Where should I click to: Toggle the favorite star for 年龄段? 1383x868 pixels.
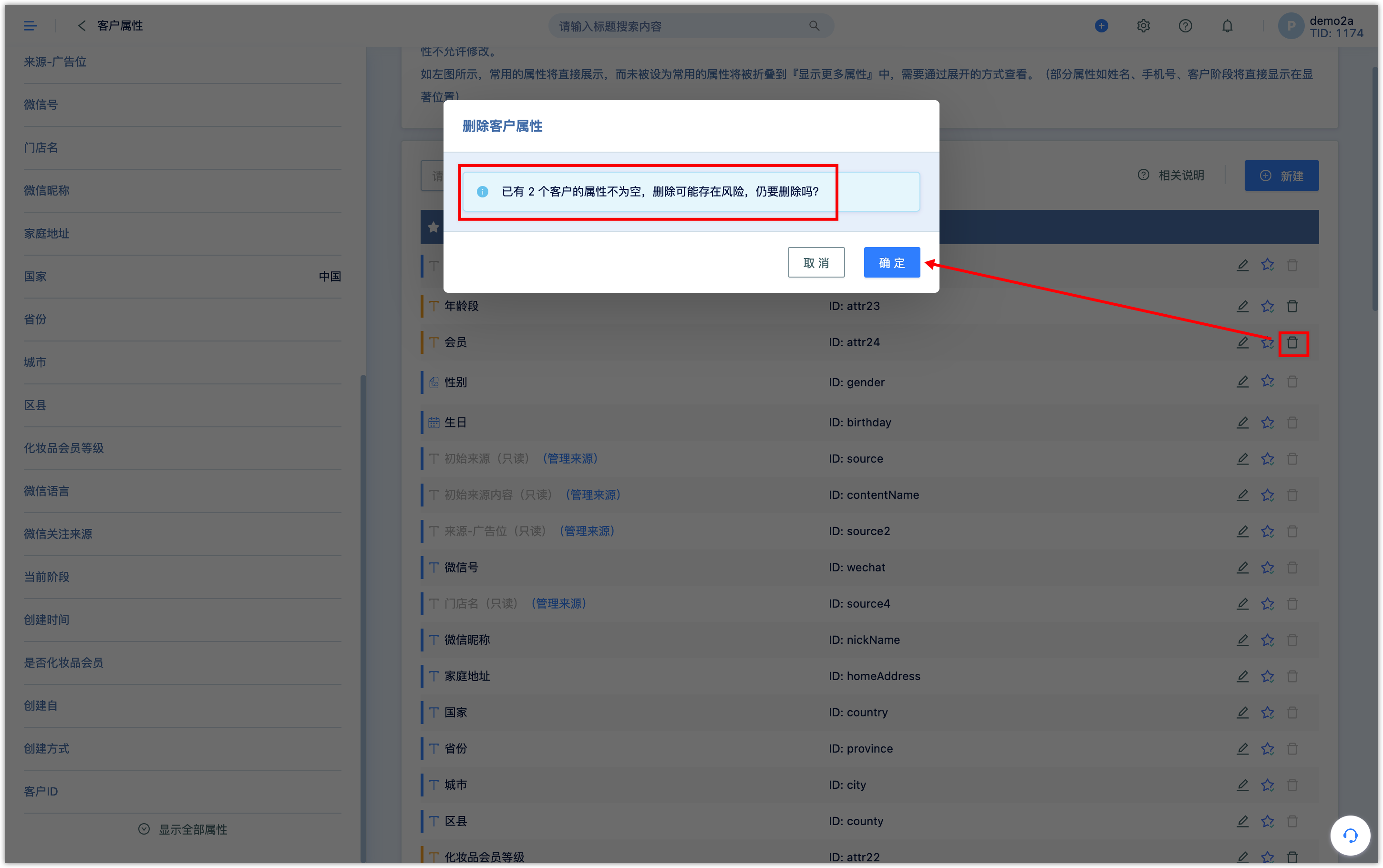pos(1267,306)
